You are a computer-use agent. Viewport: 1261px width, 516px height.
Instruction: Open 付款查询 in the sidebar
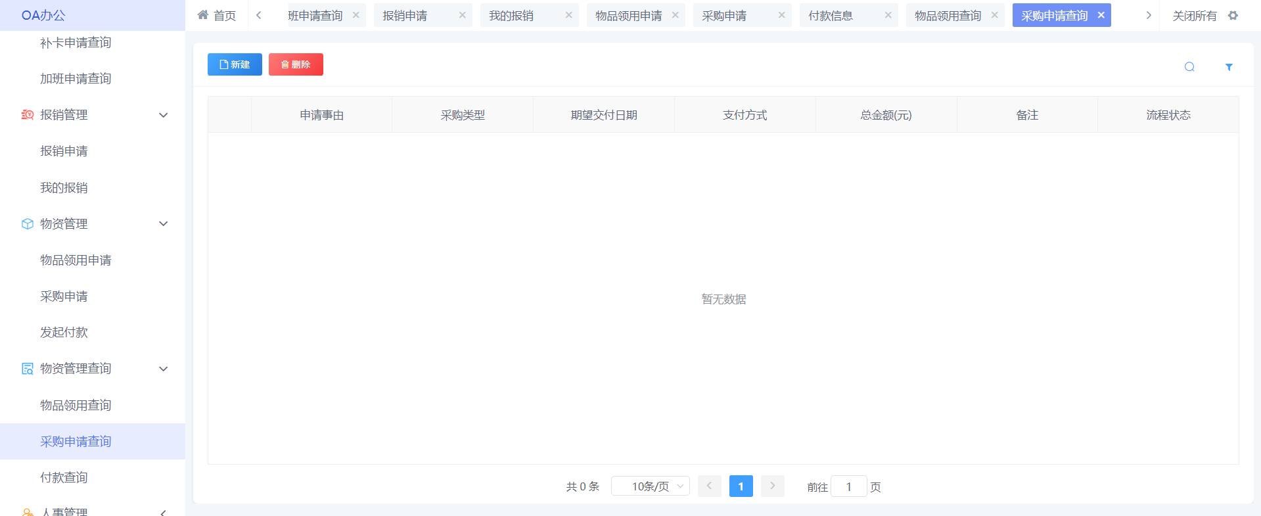(64, 478)
